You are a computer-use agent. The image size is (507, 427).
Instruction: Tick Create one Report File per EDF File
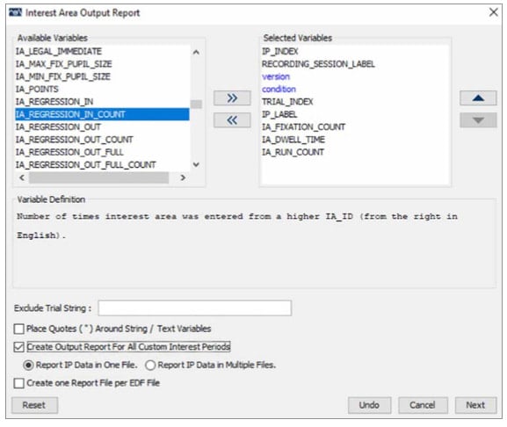pos(19,383)
